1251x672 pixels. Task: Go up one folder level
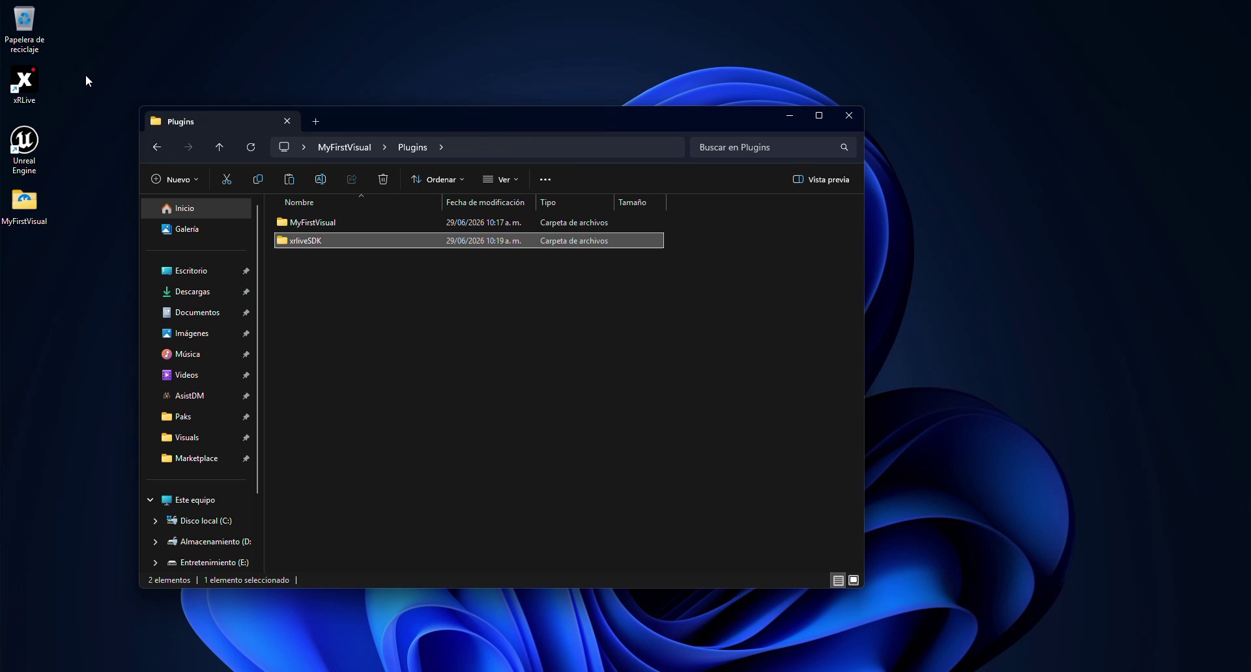[220, 147]
